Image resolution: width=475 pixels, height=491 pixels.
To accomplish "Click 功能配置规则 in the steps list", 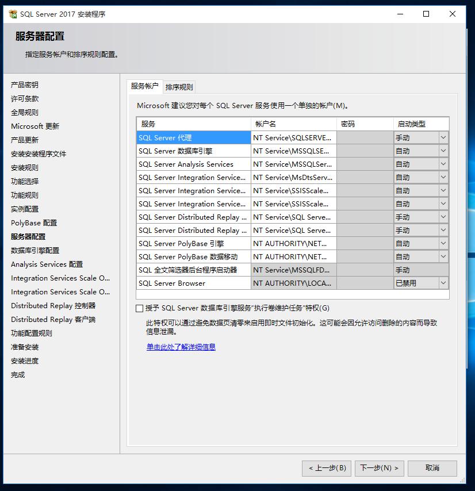I will [x=31, y=333].
